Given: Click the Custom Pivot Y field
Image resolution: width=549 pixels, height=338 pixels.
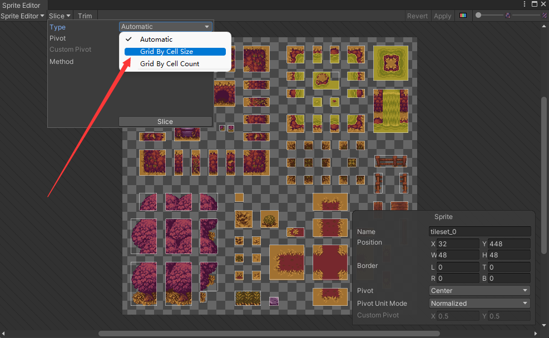Looking at the screenshot, I should click(x=509, y=316).
